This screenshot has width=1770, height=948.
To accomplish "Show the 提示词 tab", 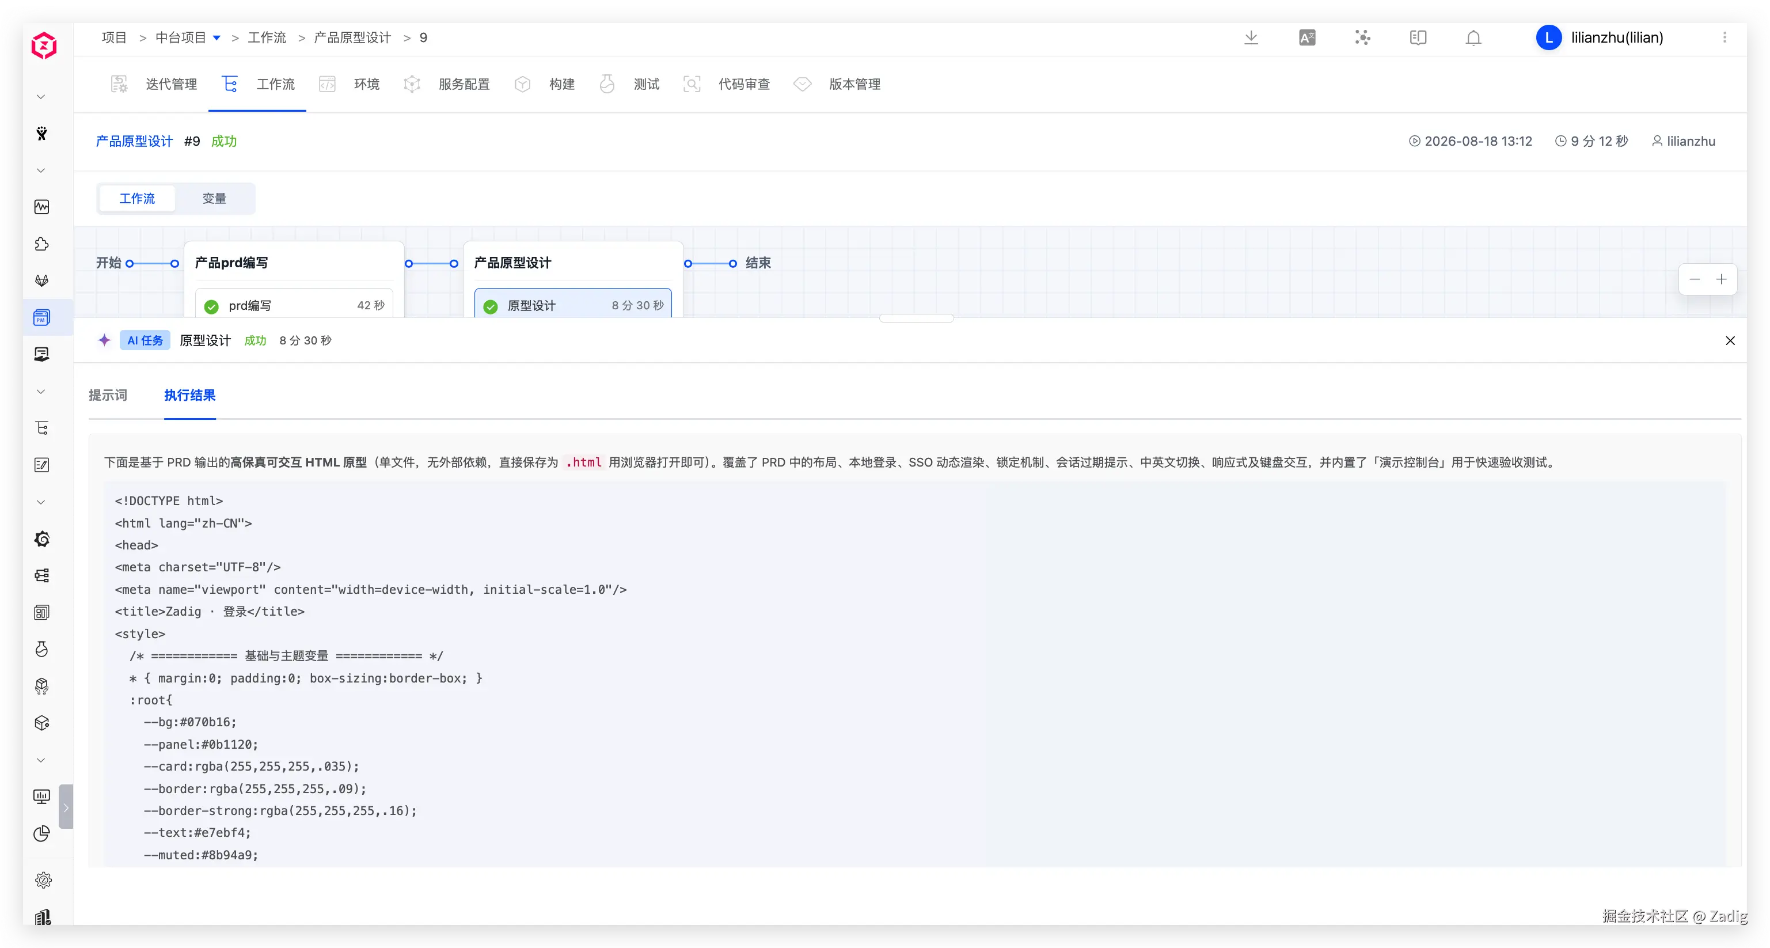I will pyautogui.click(x=108, y=395).
